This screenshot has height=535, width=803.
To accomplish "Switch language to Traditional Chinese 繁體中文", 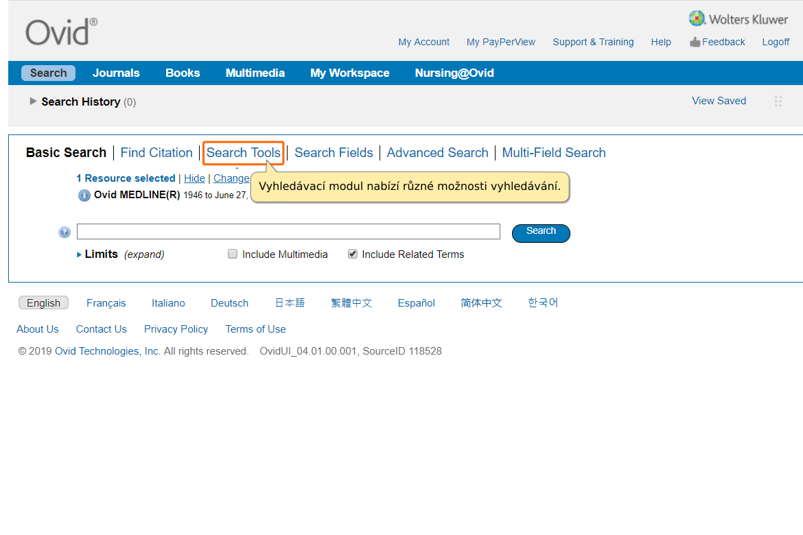I will point(351,303).
